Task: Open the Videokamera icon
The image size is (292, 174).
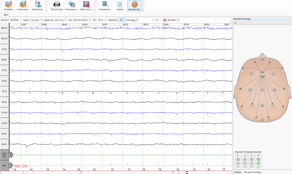Action: coord(105,6)
